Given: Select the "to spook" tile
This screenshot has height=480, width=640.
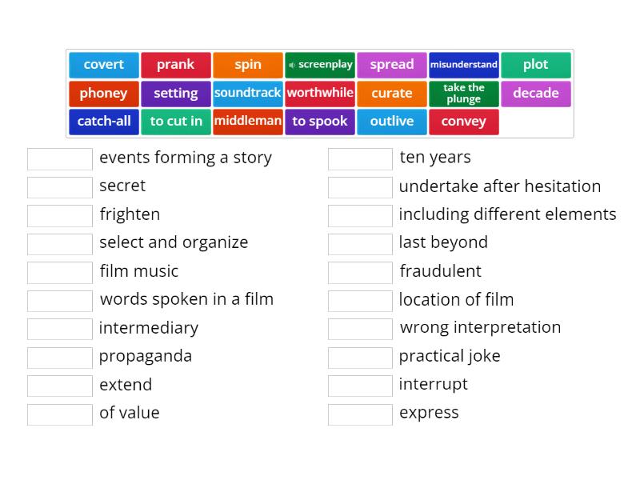Looking at the screenshot, I should pyautogui.click(x=320, y=122).
